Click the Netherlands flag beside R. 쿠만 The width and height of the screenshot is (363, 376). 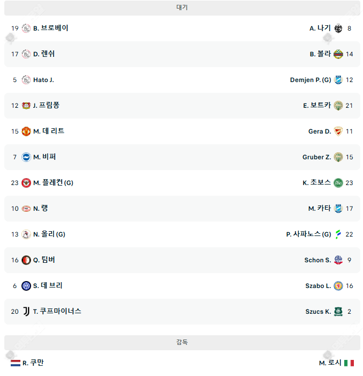pos(15,363)
